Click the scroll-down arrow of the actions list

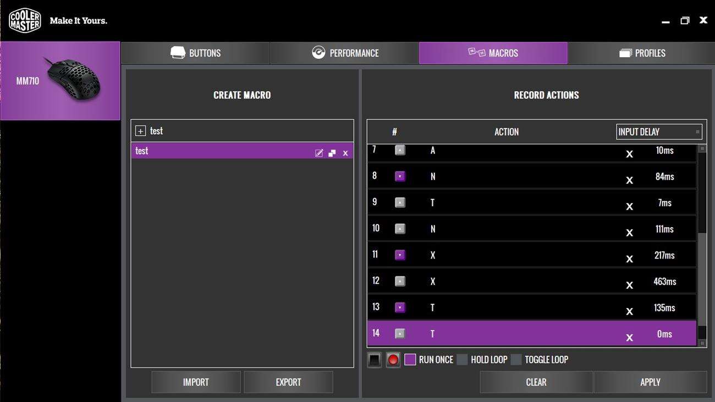[702, 343]
